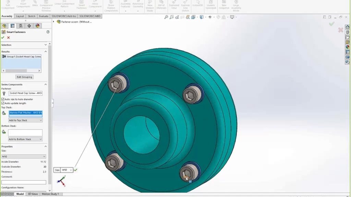The width and height of the screenshot is (351, 197).
Task: Open the ConfigurationManager tab icon
Action: 21,26
